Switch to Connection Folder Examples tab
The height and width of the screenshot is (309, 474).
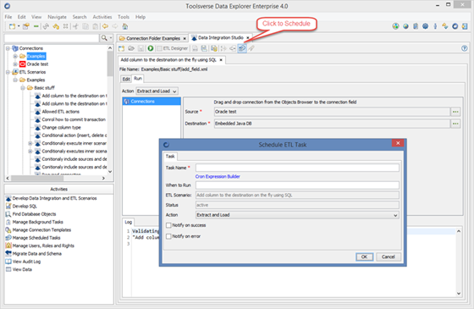[x=152, y=38]
